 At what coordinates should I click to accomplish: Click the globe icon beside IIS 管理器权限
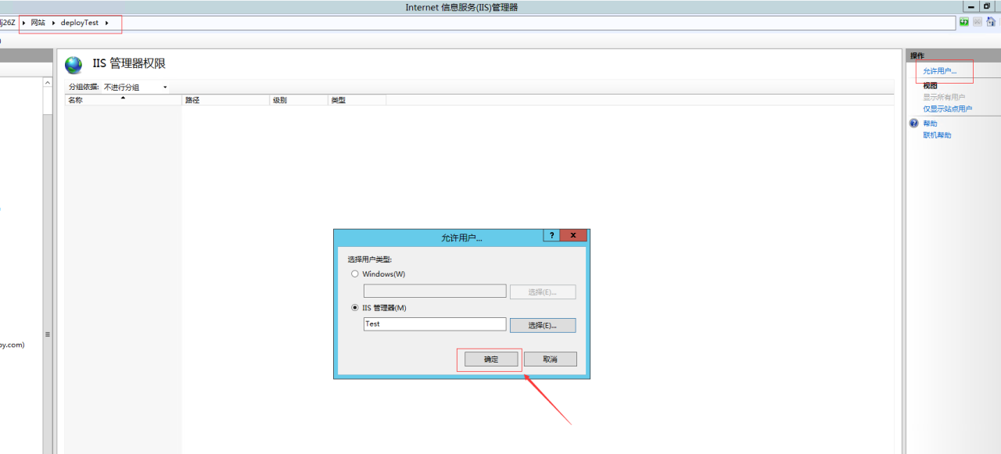(74, 65)
